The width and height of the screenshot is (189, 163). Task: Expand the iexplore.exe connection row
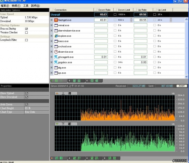[x=52, y=36]
